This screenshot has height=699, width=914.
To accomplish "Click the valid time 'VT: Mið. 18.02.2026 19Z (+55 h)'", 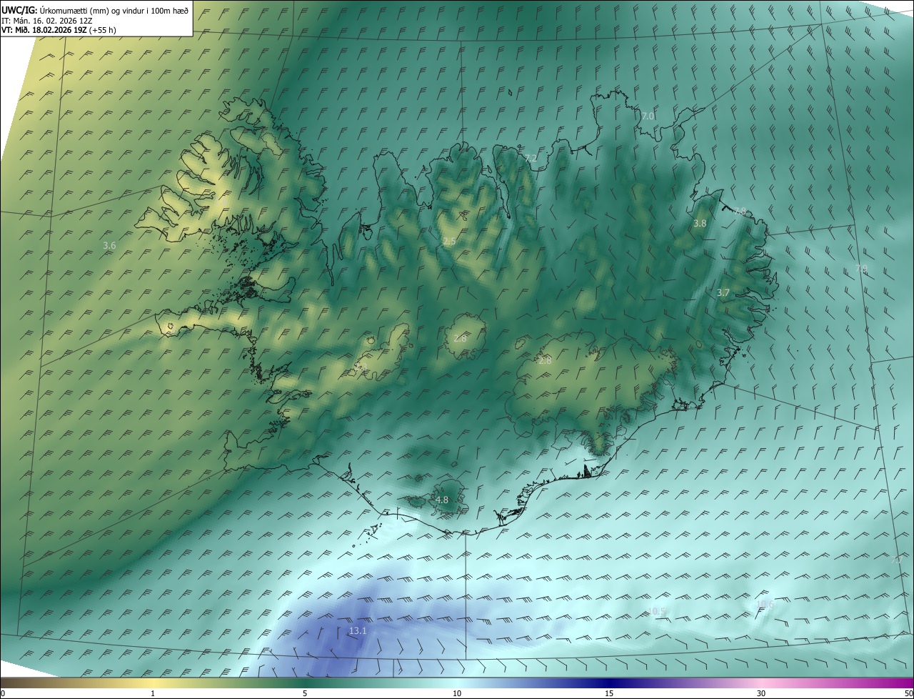I will tap(59, 30).
